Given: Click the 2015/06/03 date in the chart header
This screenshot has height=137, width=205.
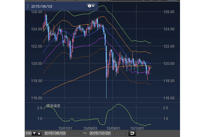Looking at the screenshot, I should [x=42, y=6].
